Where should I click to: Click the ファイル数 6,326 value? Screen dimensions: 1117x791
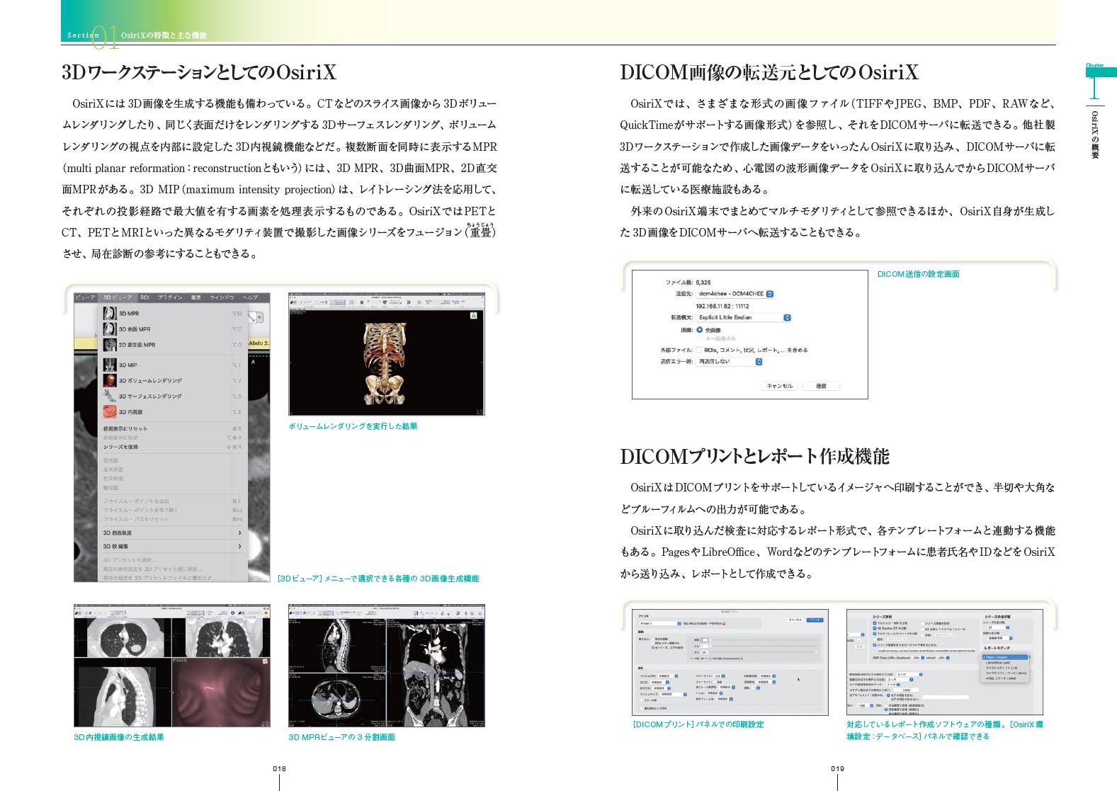703,282
